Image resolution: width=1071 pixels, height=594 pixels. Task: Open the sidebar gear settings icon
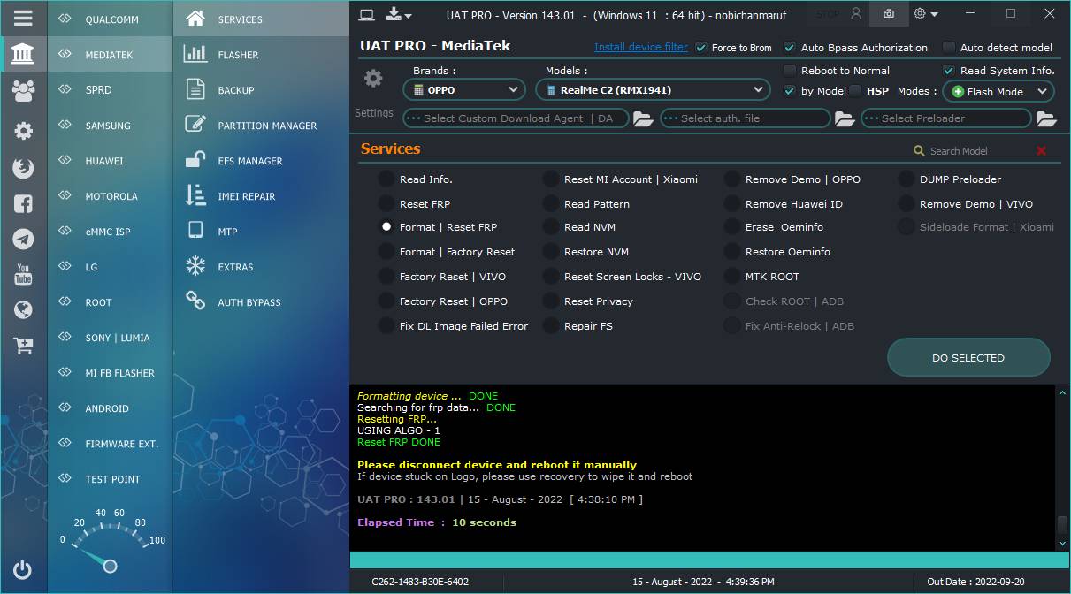[x=23, y=131]
